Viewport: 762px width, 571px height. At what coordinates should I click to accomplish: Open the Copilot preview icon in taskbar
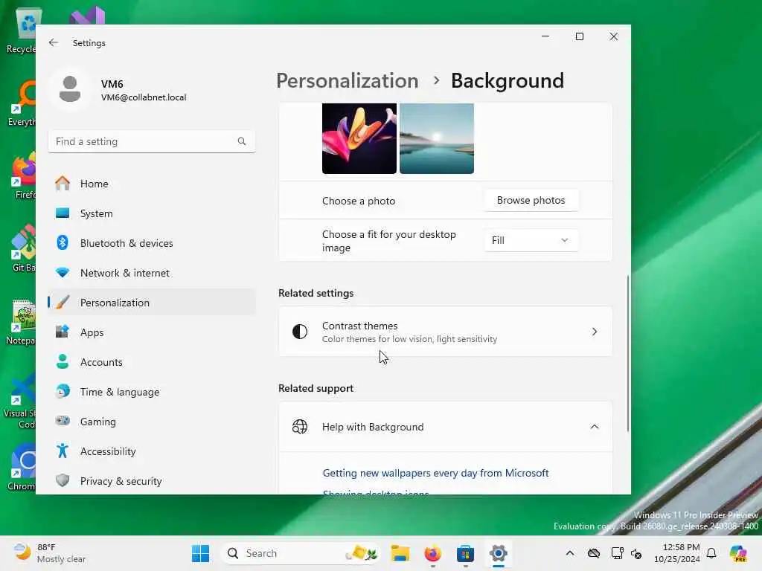click(x=739, y=553)
